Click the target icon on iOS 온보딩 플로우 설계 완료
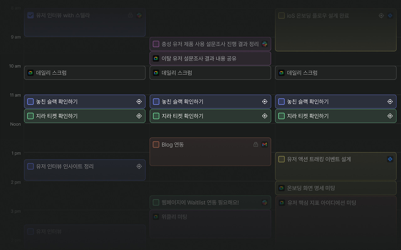 (381, 16)
